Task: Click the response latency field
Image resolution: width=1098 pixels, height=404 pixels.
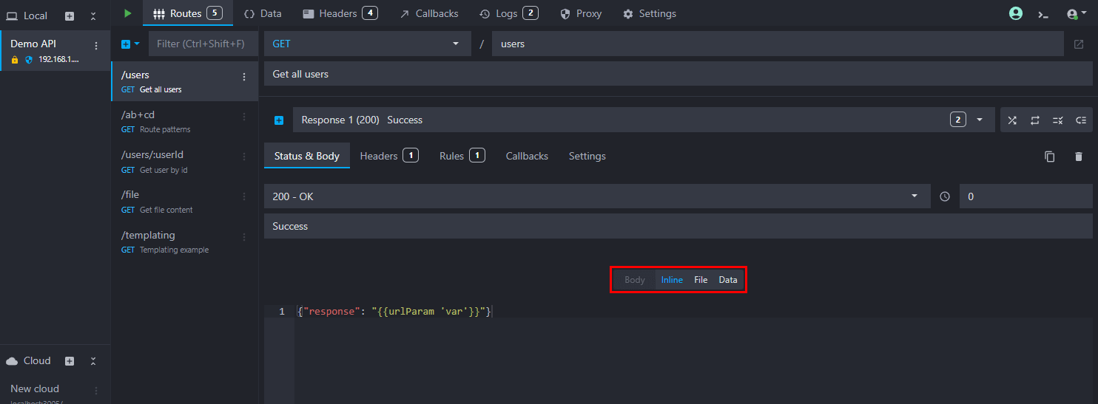Action: point(1025,196)
